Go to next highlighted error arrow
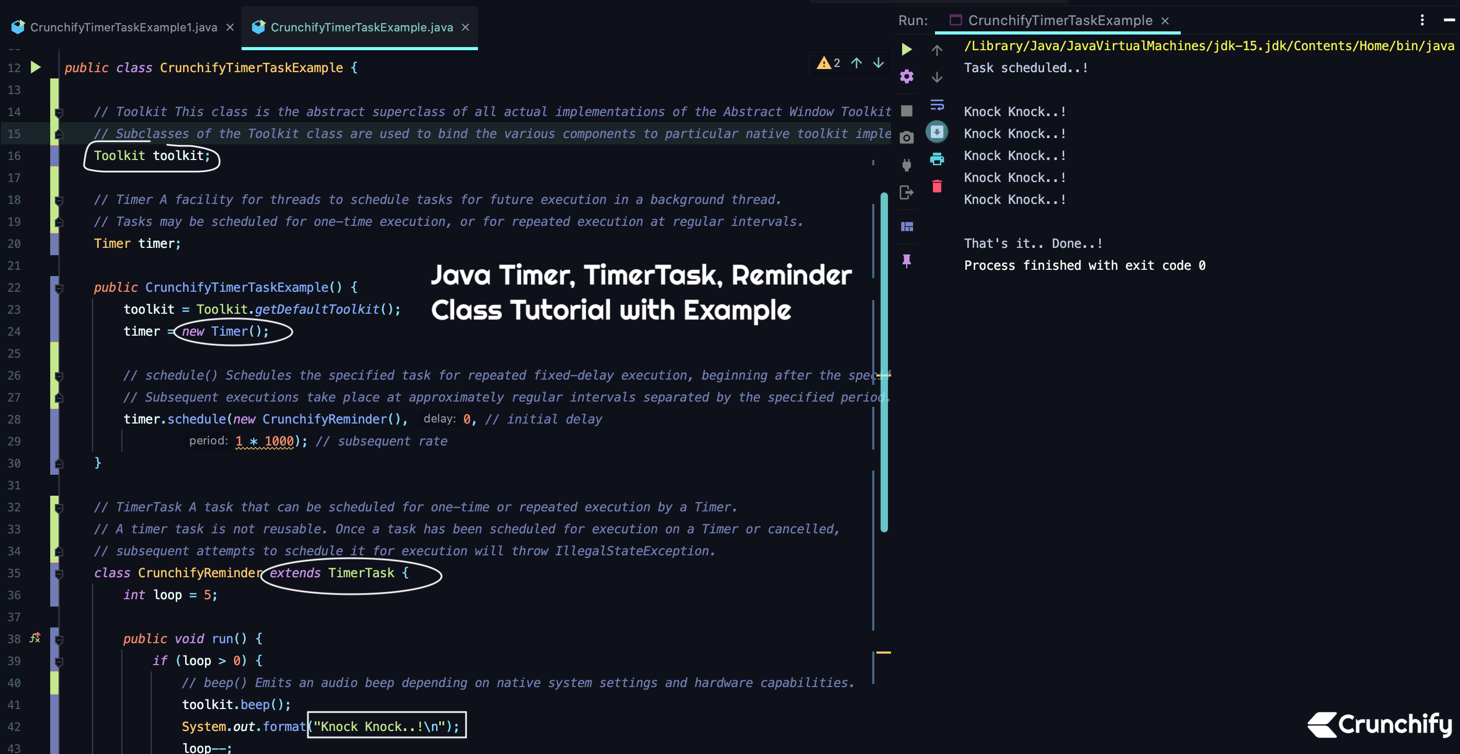Viewport: 1460px width, 754px height. 878,63
